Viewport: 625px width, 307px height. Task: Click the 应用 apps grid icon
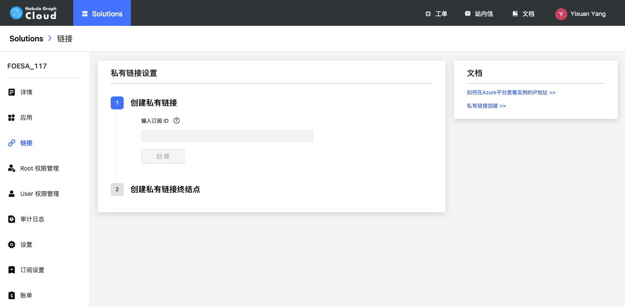pos(12,118)
